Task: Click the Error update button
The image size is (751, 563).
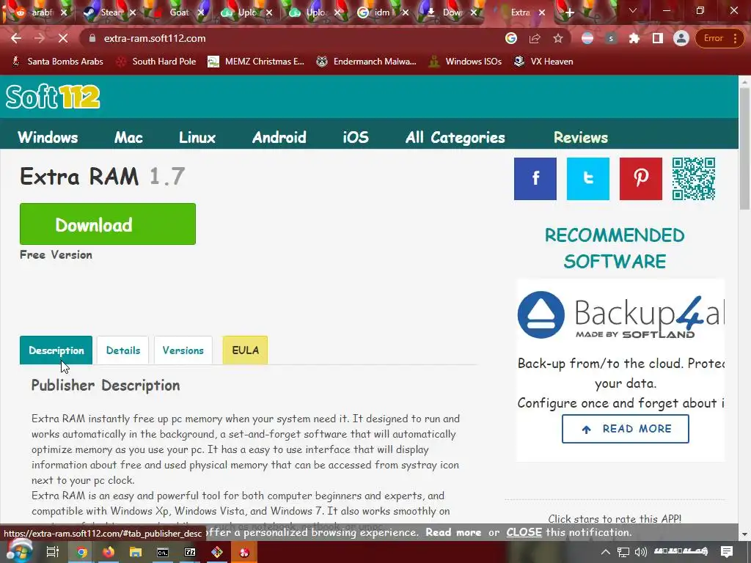Action: pyautogui.click(x=719, y=38)
